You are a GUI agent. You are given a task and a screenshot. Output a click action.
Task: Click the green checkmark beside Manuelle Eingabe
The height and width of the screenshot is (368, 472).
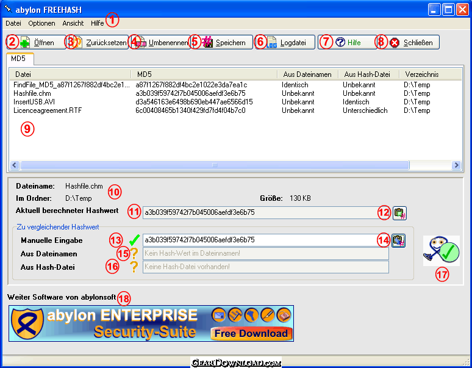pyautogui.click(x=134, y=240)
